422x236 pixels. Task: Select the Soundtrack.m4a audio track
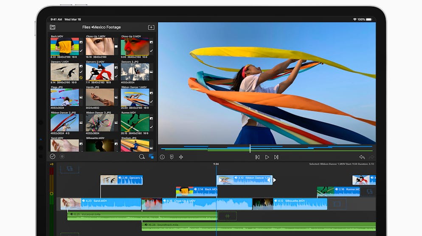point(259,227)
